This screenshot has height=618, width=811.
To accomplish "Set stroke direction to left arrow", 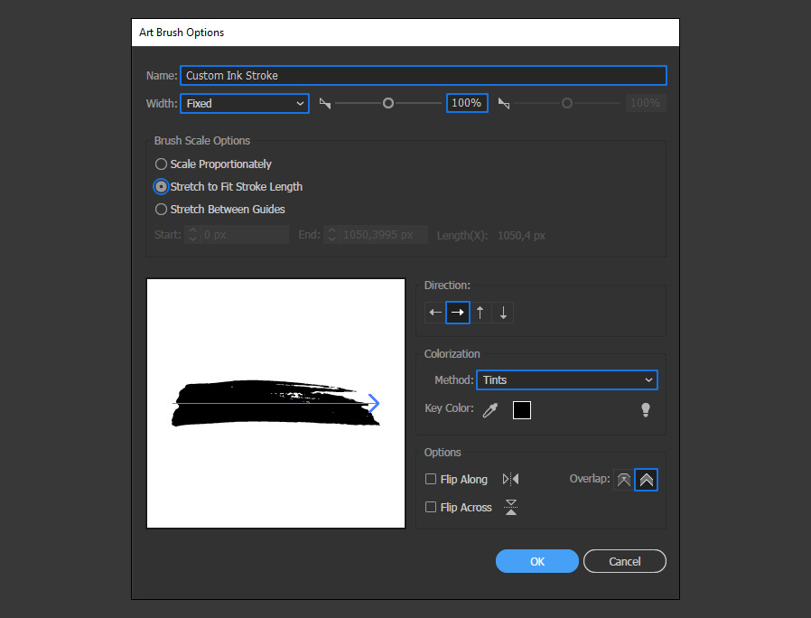I will pos(435,313).
